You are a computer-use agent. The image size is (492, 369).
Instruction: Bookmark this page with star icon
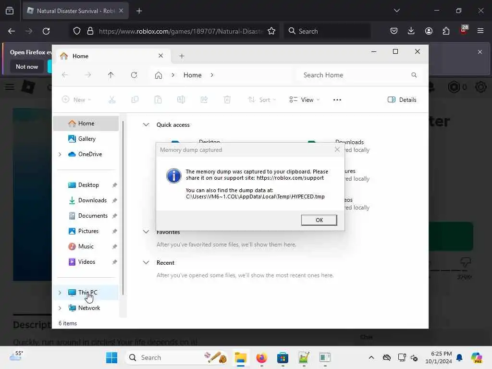(271, 31)
